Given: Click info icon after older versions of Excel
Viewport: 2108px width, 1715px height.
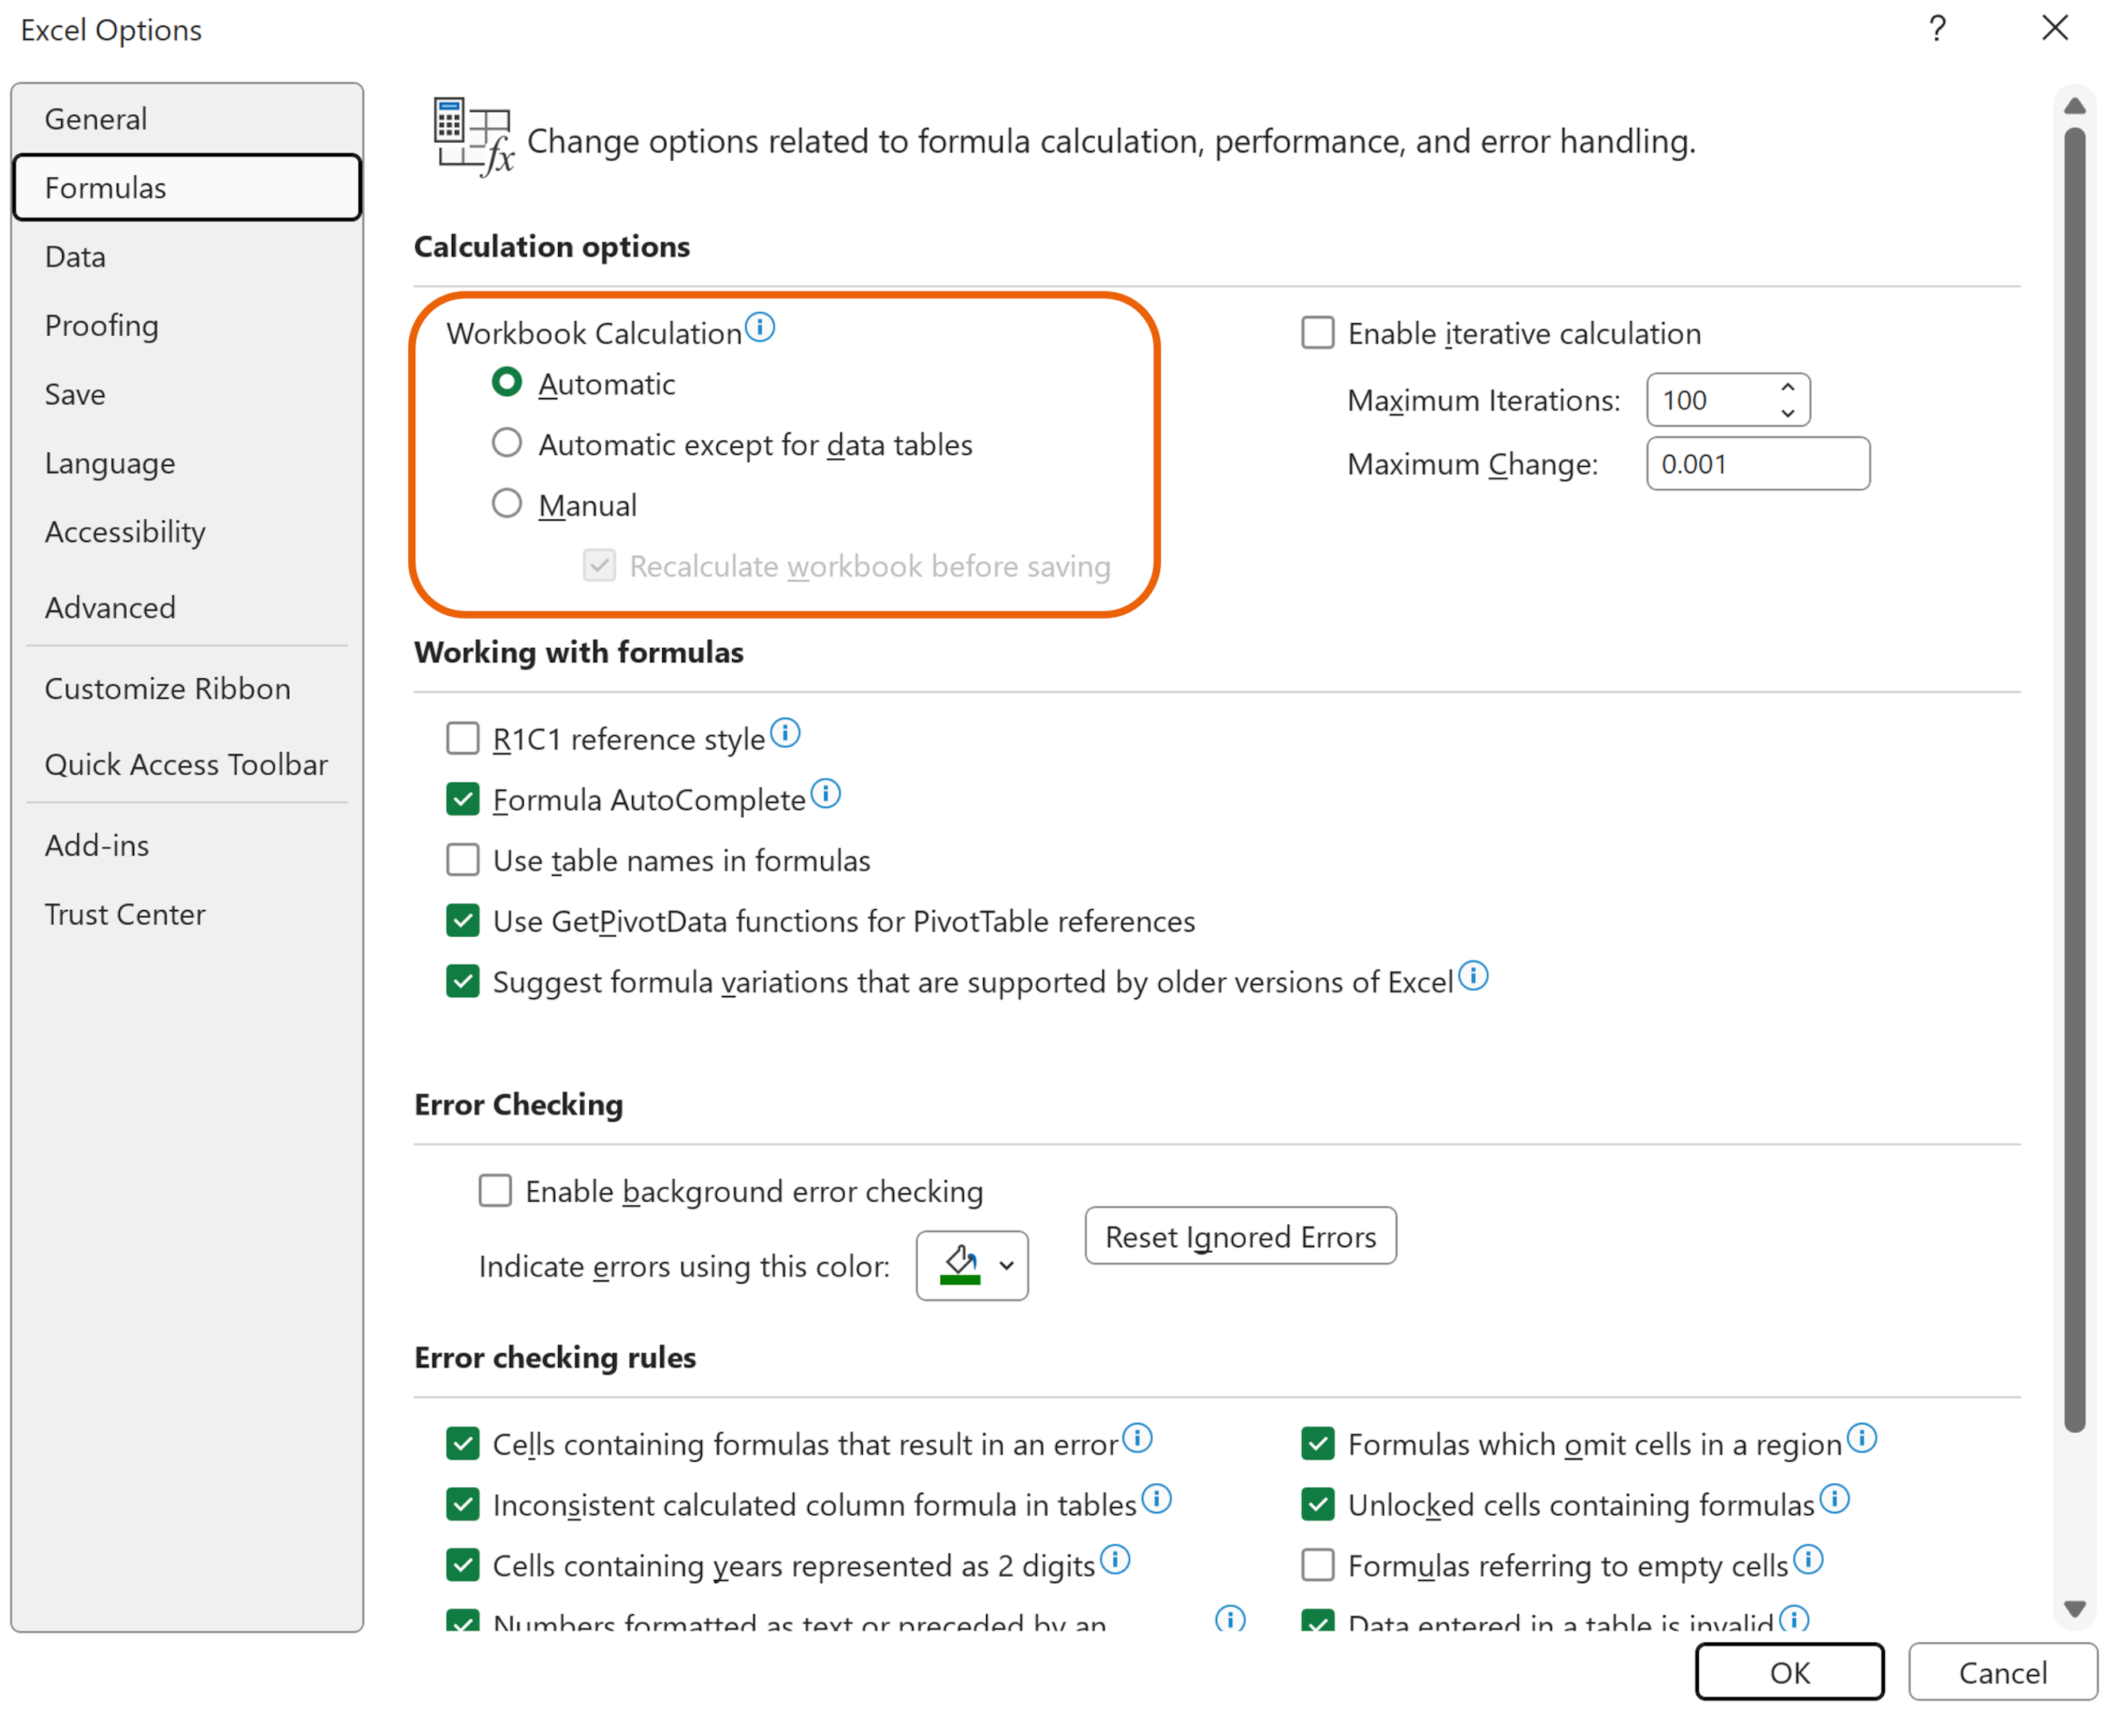Looking at the screenshot, I should [1473, 976].
